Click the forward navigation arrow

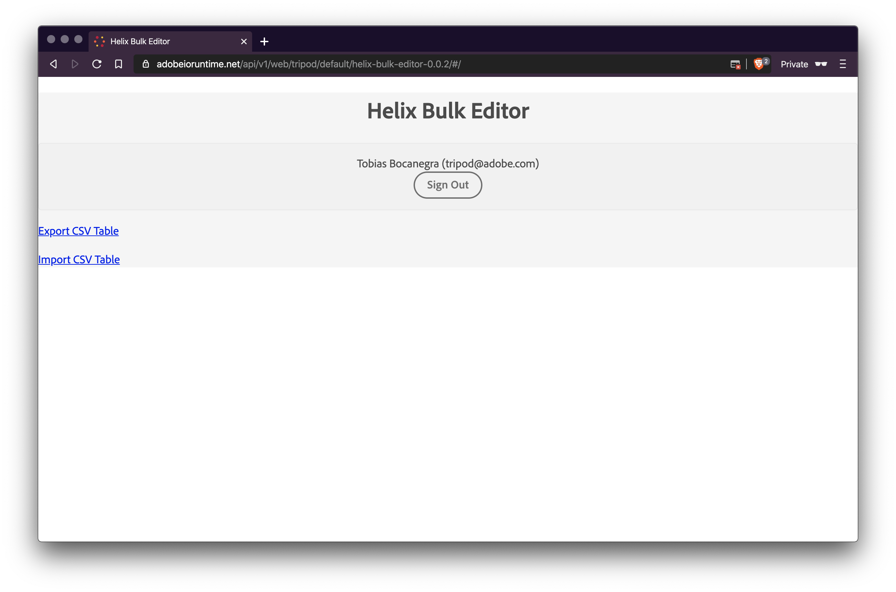pos(75,64)
